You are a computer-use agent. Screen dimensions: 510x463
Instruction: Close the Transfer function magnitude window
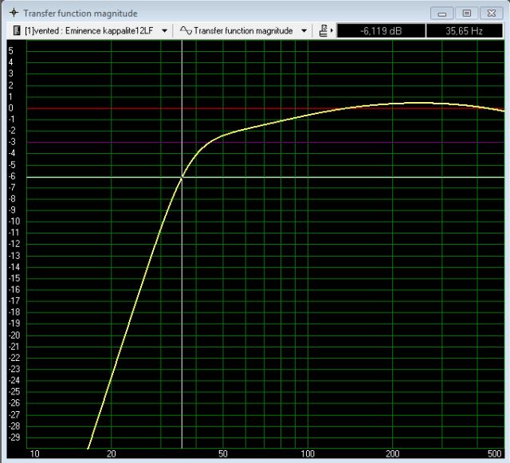[491, 14]
